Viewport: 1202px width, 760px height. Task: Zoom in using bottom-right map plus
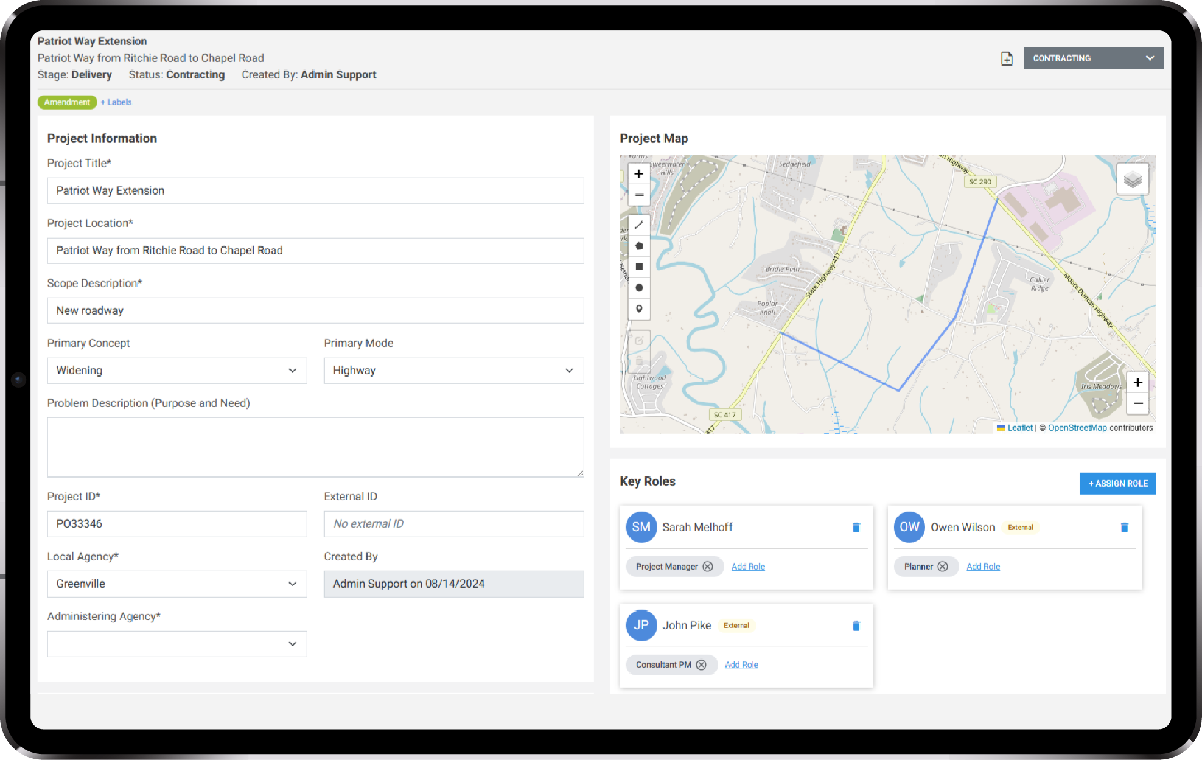[x=1137, y=383]
